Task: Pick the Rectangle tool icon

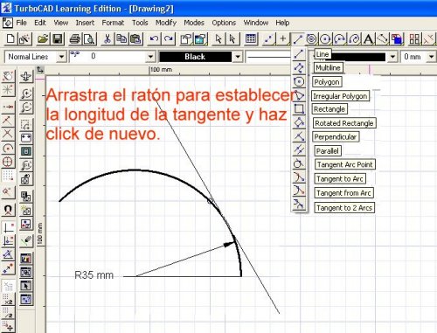Action: (x=299, y=109)
